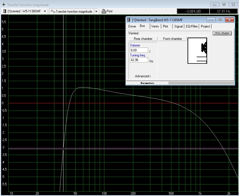Switch to the Driver tab
This screenshot has height=196, width=239.
pos(132,26)
